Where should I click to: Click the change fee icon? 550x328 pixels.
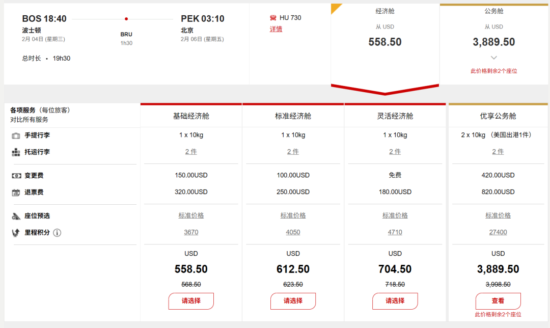(16, 176)
